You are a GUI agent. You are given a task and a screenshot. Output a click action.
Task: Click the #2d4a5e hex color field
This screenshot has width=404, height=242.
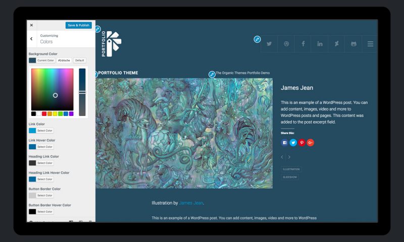point(64,60)
